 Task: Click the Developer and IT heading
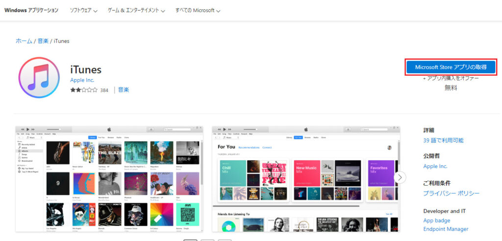(x=444, y=211)
